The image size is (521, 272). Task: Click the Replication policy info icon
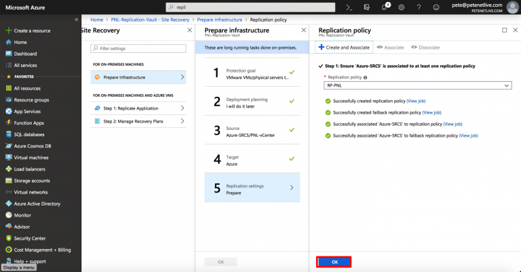(365, 78)
